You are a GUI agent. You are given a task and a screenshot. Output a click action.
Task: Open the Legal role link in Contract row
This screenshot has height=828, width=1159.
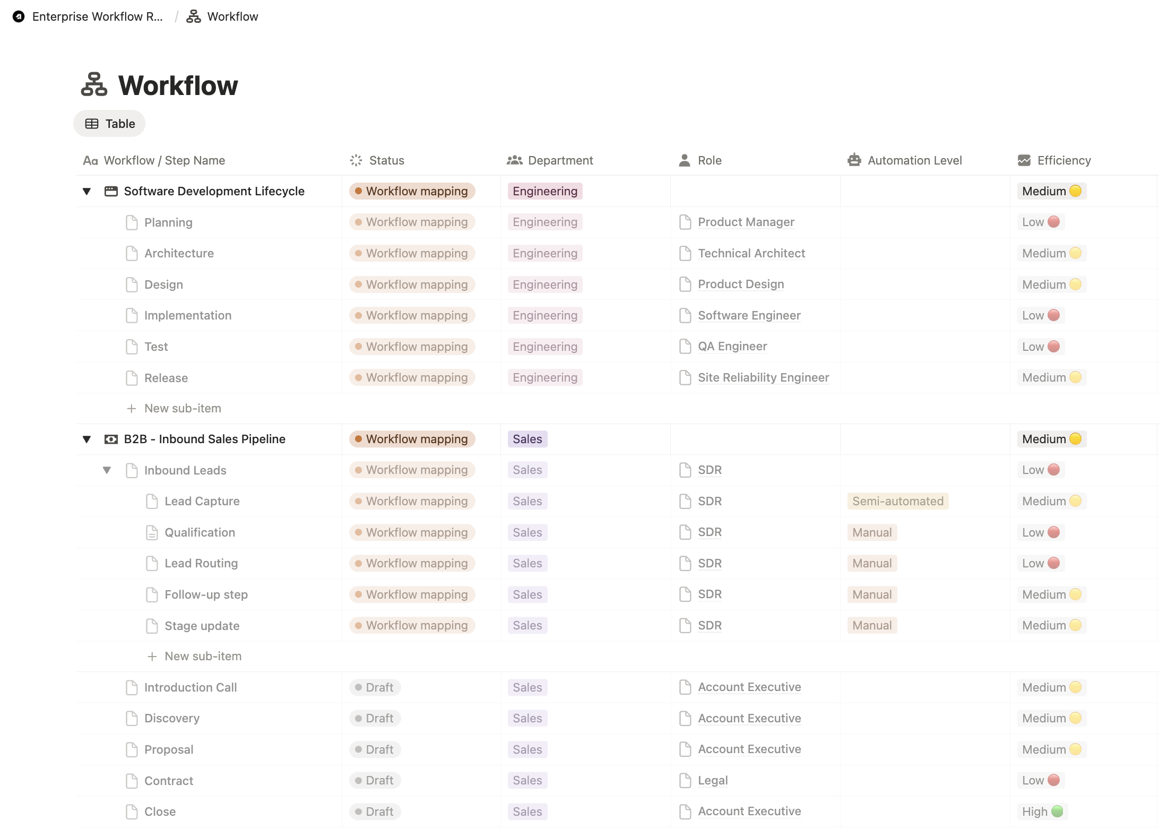(712, 780)
